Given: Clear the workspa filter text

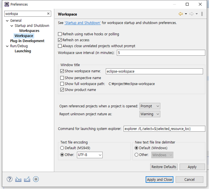Looking at the screenshot, I should [48, 13].
